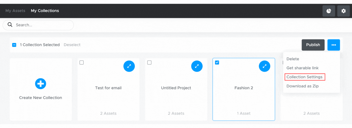Image resolution: width=352 pixels, height=128 pixels.
Task: Expand the Untitled Project collection
Action: (x=197, y=66)
